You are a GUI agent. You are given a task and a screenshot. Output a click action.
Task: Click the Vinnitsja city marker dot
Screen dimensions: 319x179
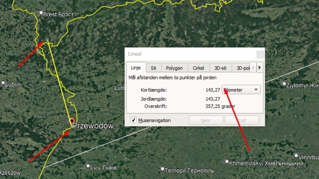[296, 156]
